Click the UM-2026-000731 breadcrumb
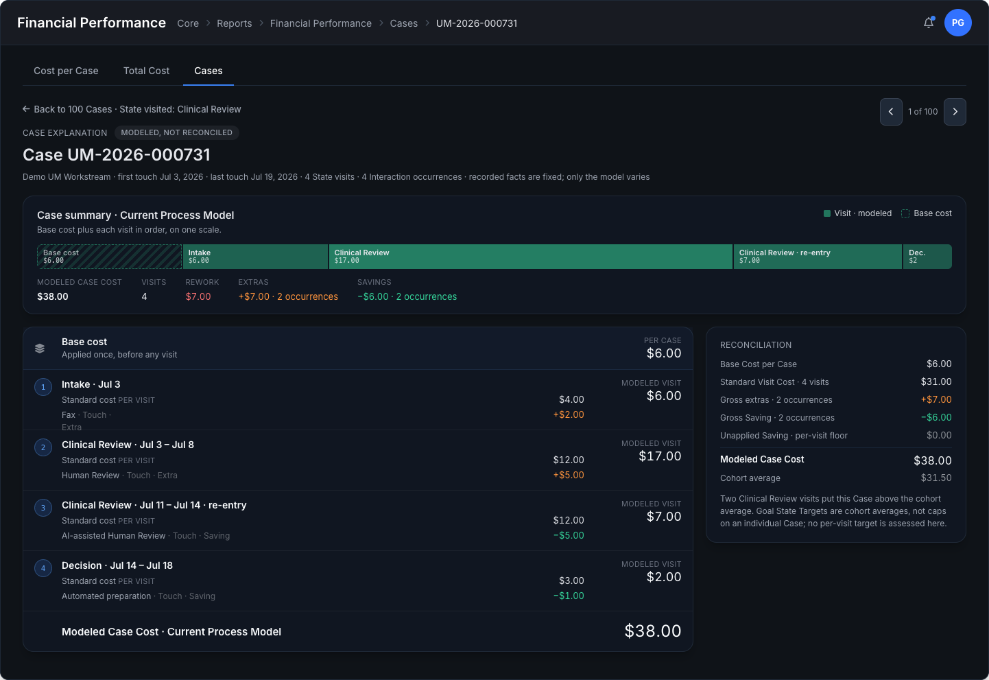 point(477,23)
